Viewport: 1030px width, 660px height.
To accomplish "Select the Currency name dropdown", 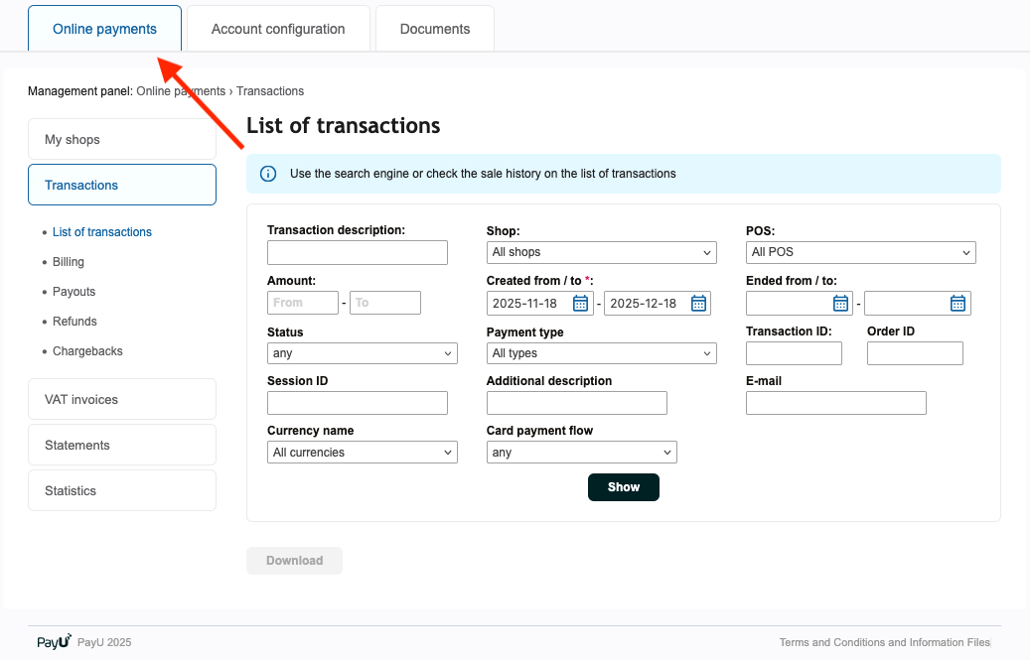I will [x=362, y=453].
